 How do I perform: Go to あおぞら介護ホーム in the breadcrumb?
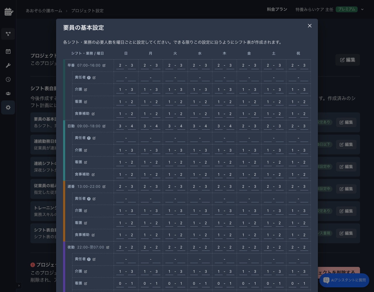[44, 11]
